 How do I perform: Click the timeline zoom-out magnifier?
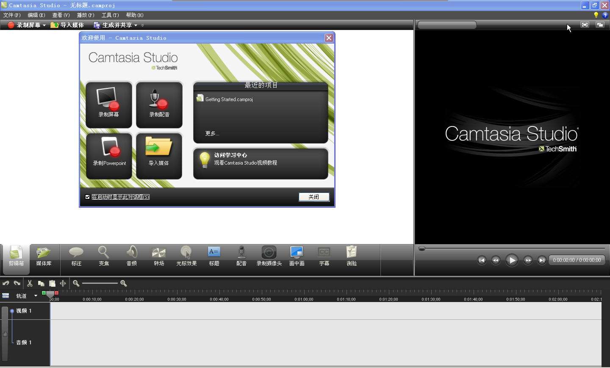tap(76, 283)
